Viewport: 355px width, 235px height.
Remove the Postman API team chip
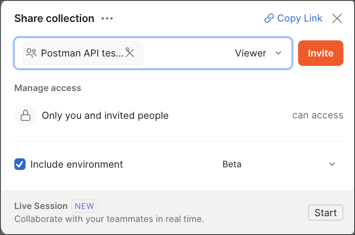[x=130, y=53]
